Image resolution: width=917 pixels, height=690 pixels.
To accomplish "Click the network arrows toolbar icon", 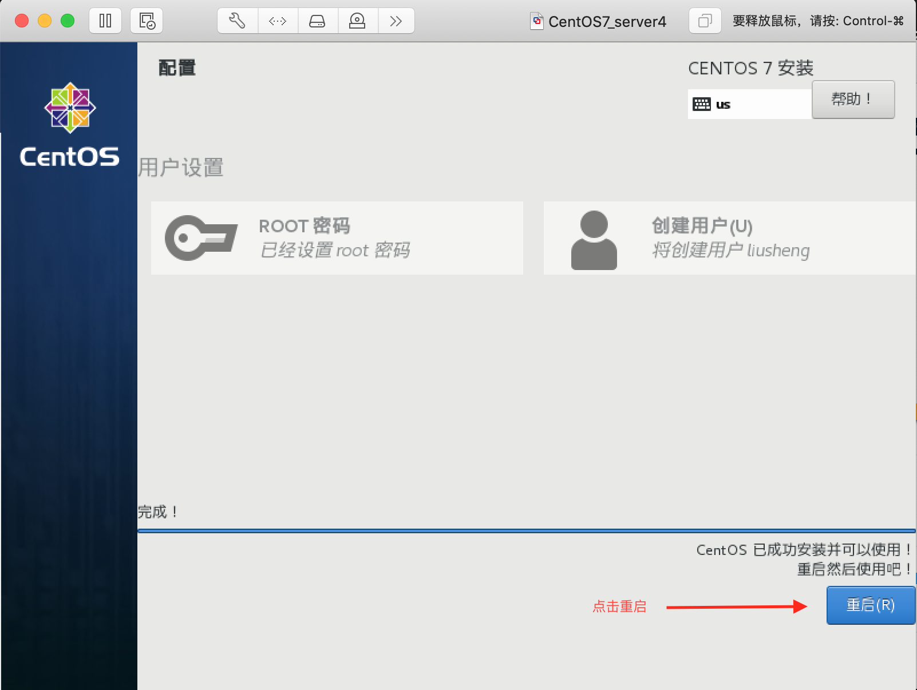I will click(278, 21).
